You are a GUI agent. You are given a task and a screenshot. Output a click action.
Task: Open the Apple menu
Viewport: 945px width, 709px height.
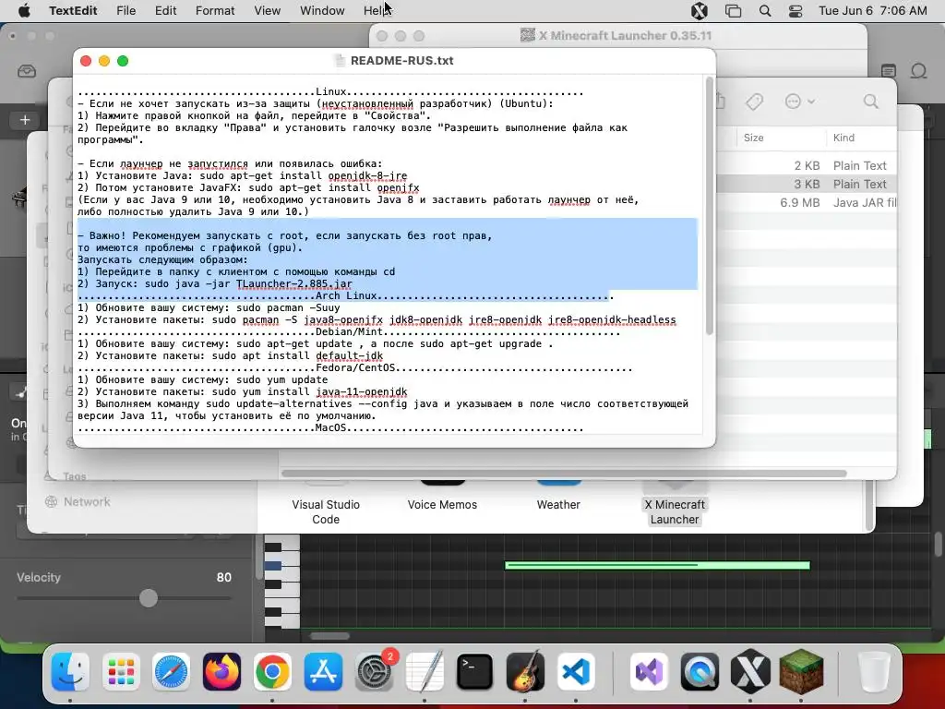pyautogui.click(x=24, y=11)
